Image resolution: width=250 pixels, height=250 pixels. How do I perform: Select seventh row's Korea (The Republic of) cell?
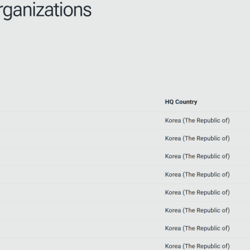[197, 228]
